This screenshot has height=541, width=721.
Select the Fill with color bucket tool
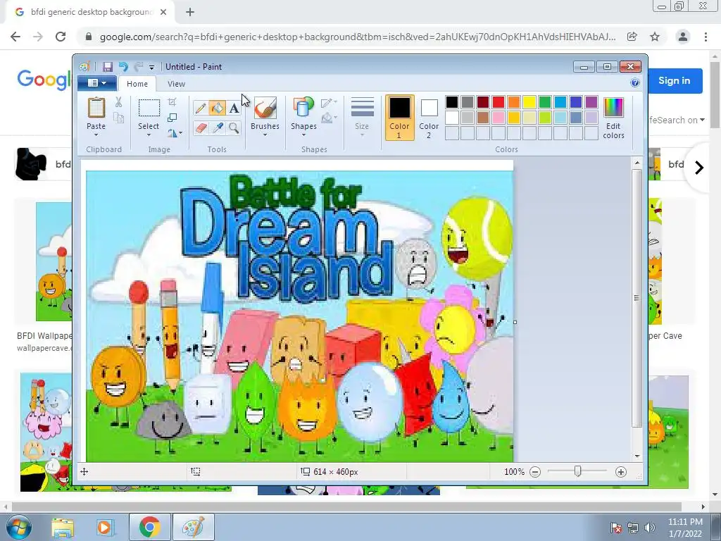(x=217, y=108)
